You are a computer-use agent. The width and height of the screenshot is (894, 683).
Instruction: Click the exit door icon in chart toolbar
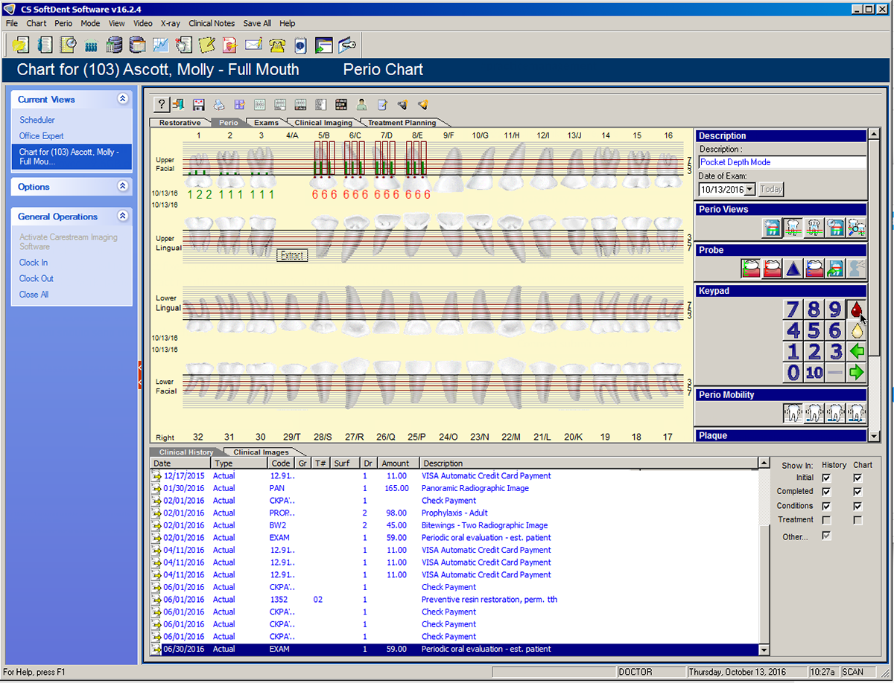coord(178,105)
